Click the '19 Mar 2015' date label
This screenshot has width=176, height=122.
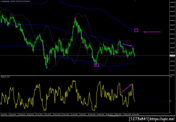point(100,114)
